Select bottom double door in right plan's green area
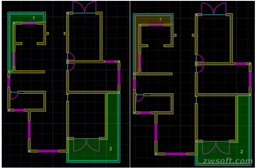This screenshot has height=168, width=257. tap(216, 148)
